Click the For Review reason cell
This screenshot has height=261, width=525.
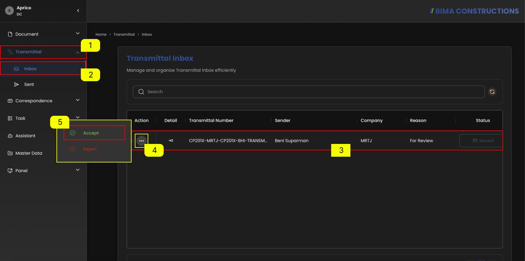tap(421, 141)
